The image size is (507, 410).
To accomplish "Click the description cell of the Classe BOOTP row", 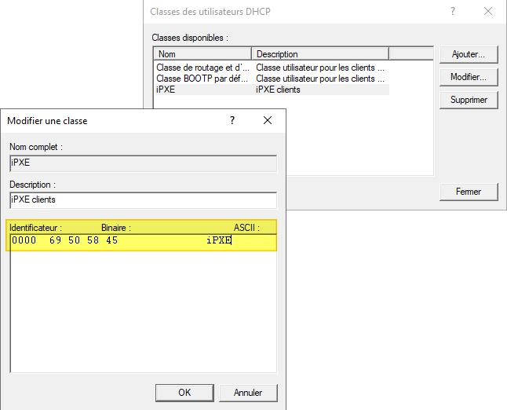I will 320,79.
